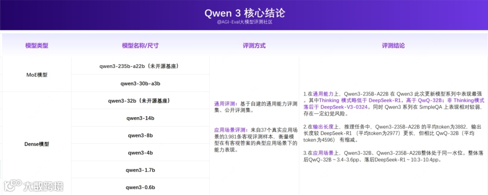
Task: Click the 'MoE模型' cell
Action: pyautogui.click(x=37, y=75)
